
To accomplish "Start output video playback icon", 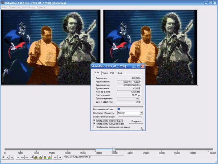I will click(x=12, y=157).
